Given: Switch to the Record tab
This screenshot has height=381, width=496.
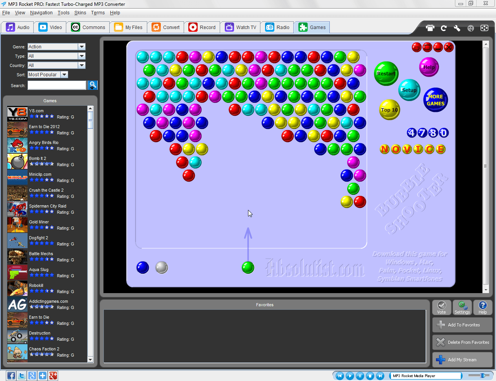Looking at the screenshot, I should [202, 27].
